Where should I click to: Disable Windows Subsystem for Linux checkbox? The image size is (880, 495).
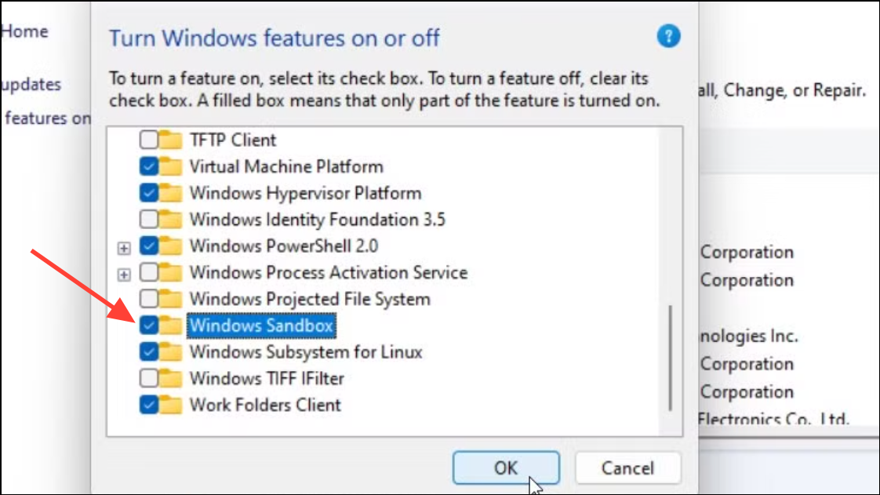149,351
